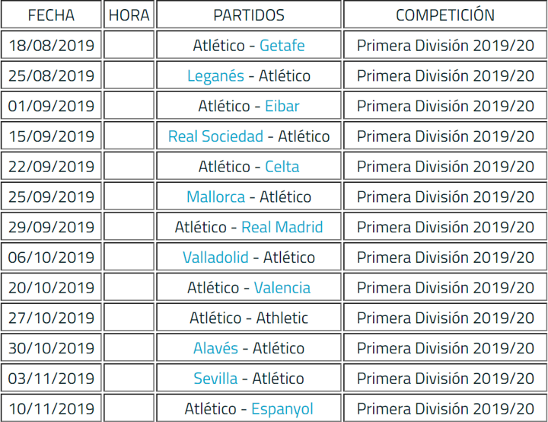The image size is (548, 422).
Task: Click the FECHA column header
Action: [x=51, y=15]
